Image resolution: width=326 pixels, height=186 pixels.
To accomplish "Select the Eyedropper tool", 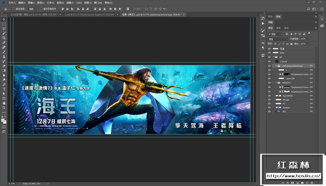I will point(4,43).
